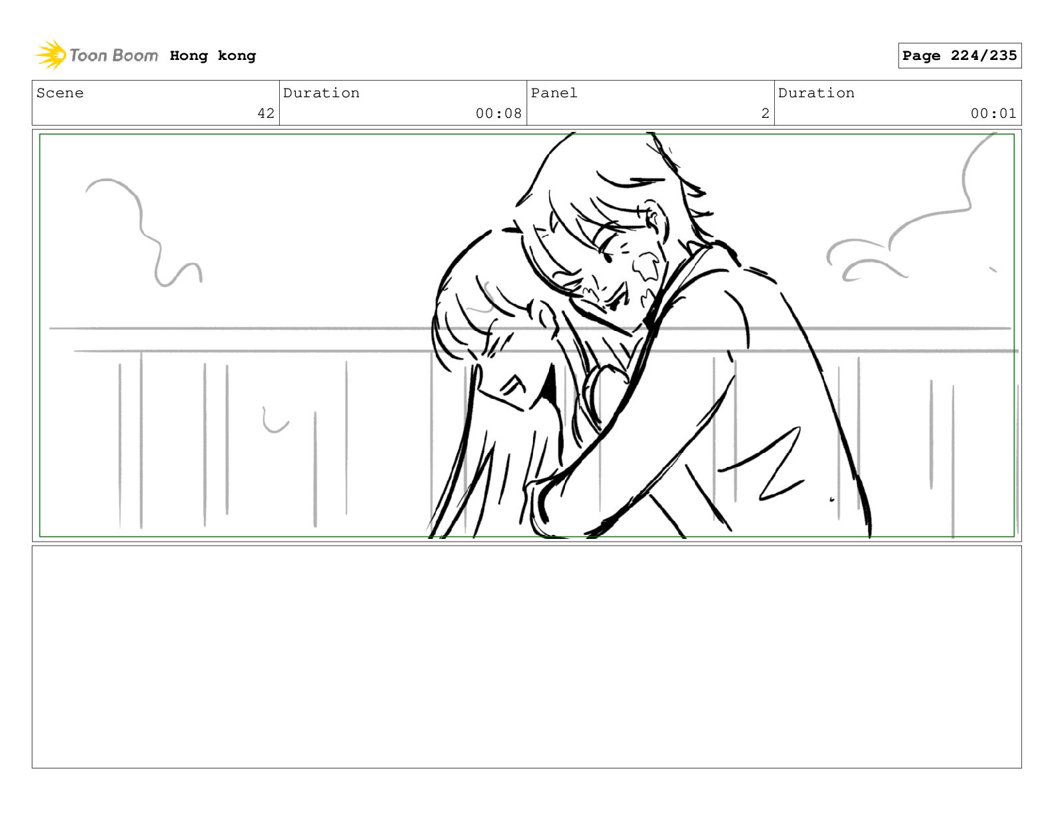Select the panel duration value '00:01'
This screenshot has height=816, width=1054.
pyautogui.click(x=993, y=113)
